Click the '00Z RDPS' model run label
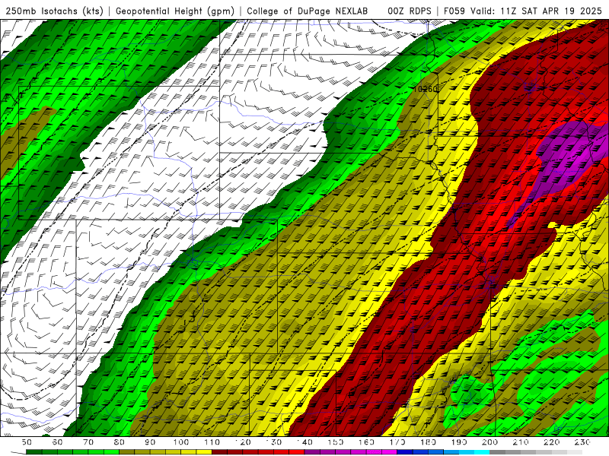 point(409,11)
